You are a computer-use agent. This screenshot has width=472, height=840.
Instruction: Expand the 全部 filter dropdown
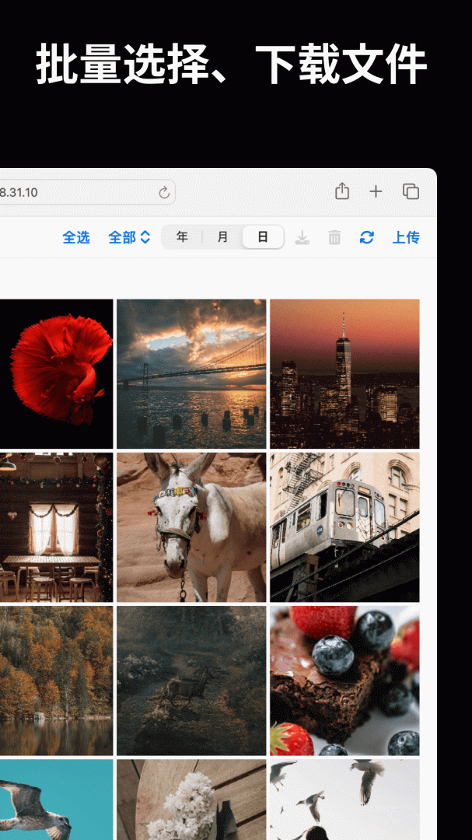pos(129,237)
